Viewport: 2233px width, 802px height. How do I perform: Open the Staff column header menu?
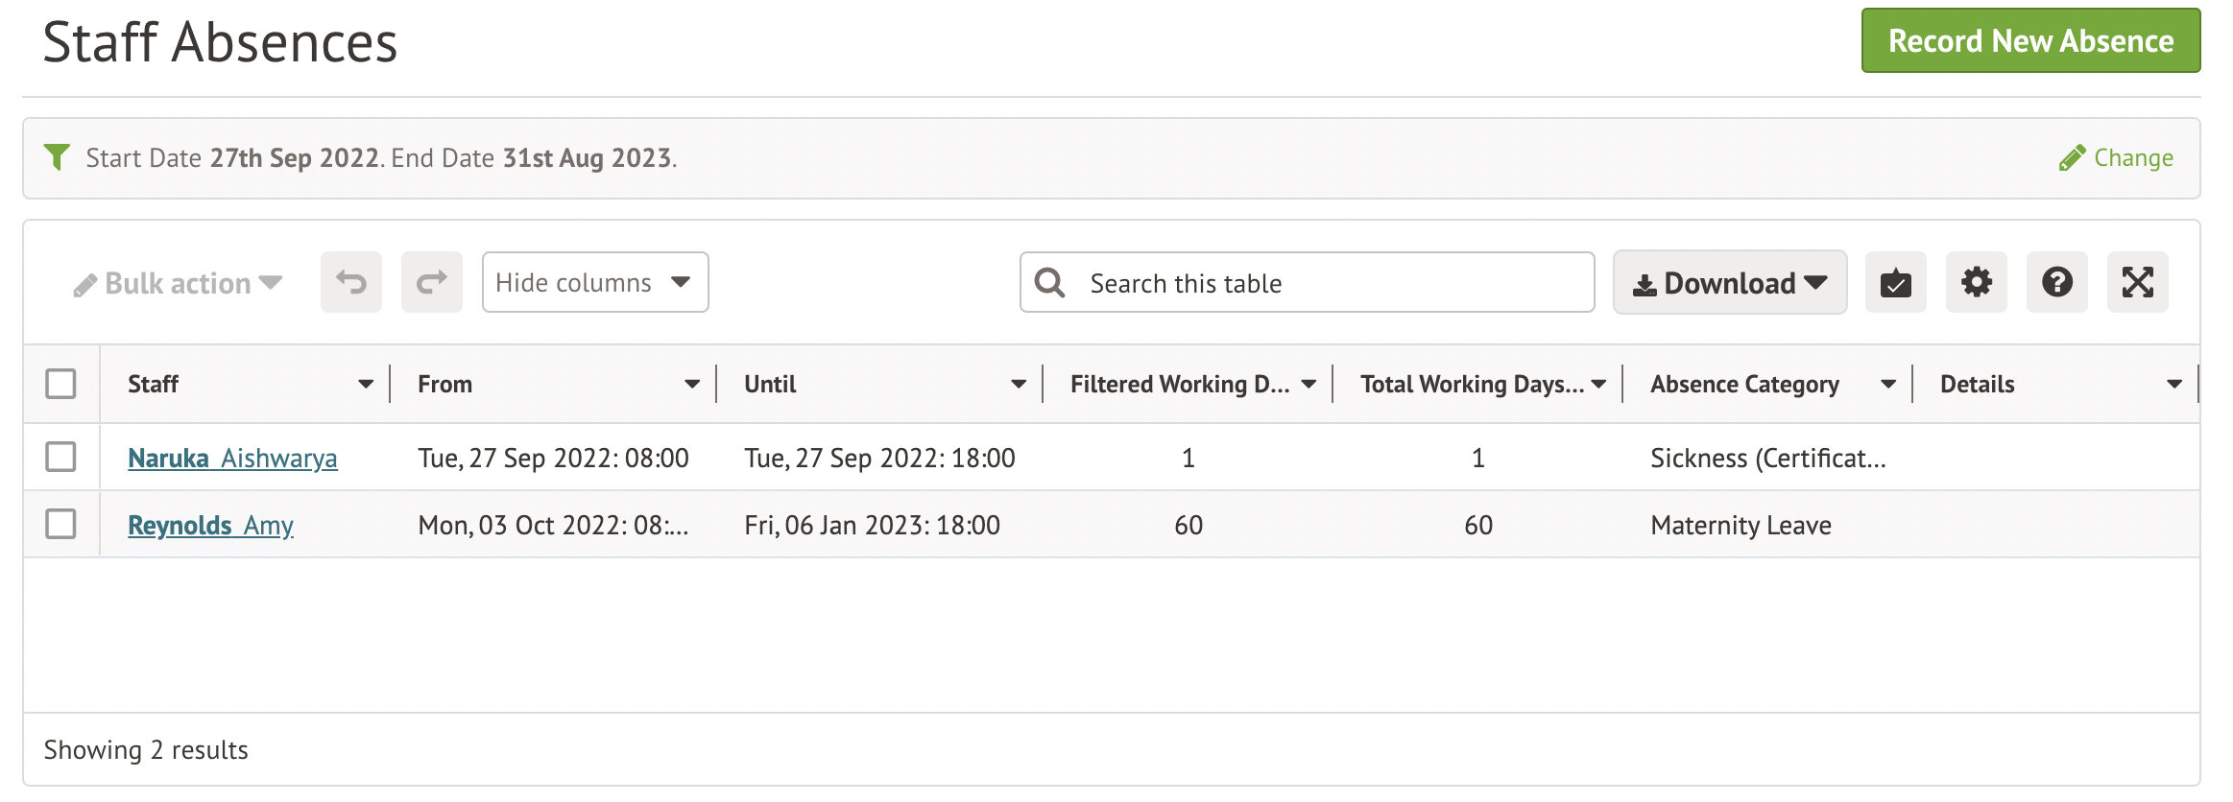coord(365,384)
